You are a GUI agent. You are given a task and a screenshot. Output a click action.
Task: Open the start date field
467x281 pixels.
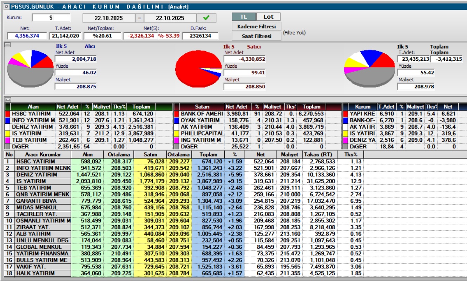pos(109,18)
